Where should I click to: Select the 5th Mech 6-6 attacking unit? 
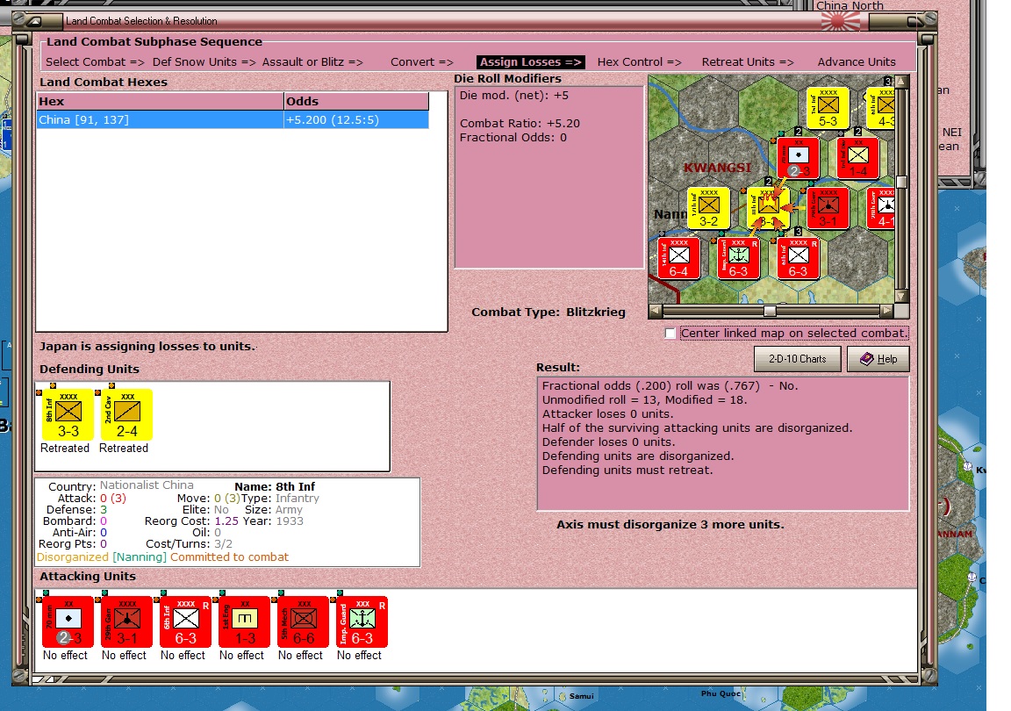(x=301, y=622)
